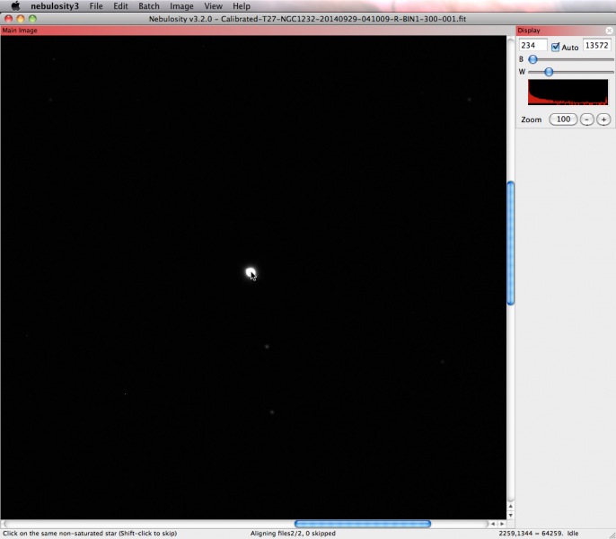Open the Help menu

242,6
